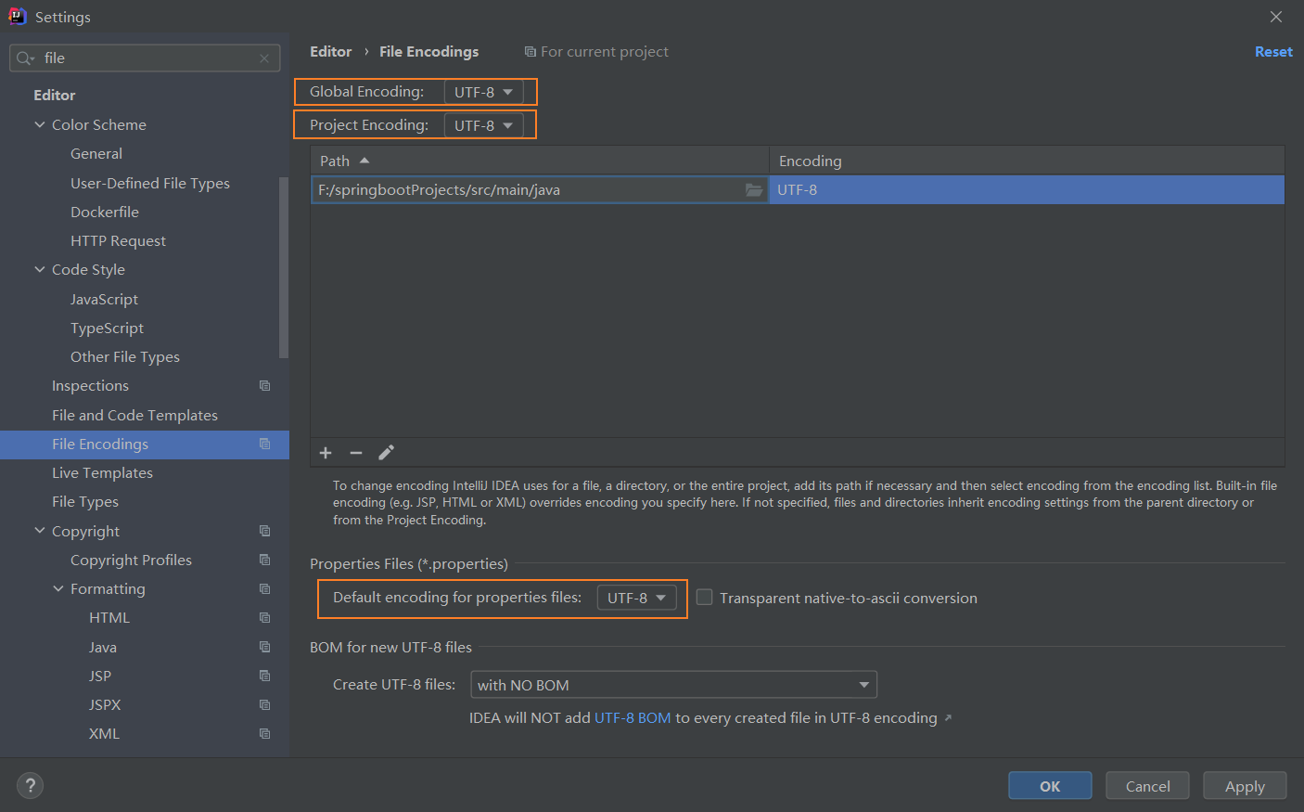Click the browse folder icon in path field
Viewport: 1304px width, 812px height.
pyautogui.click(x=754, y=190)
